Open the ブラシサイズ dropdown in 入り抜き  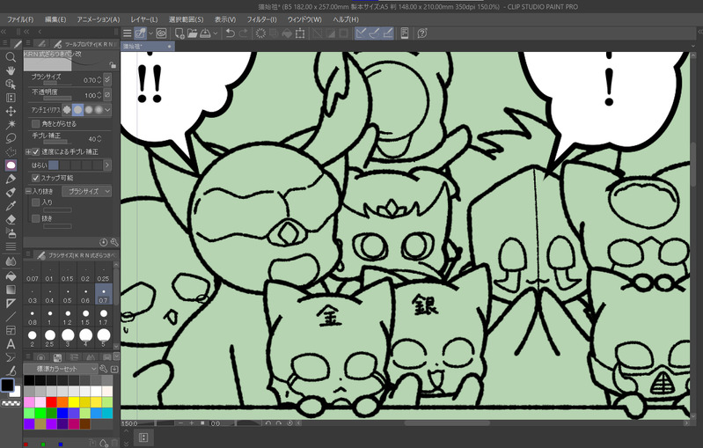tap(86, 192)
